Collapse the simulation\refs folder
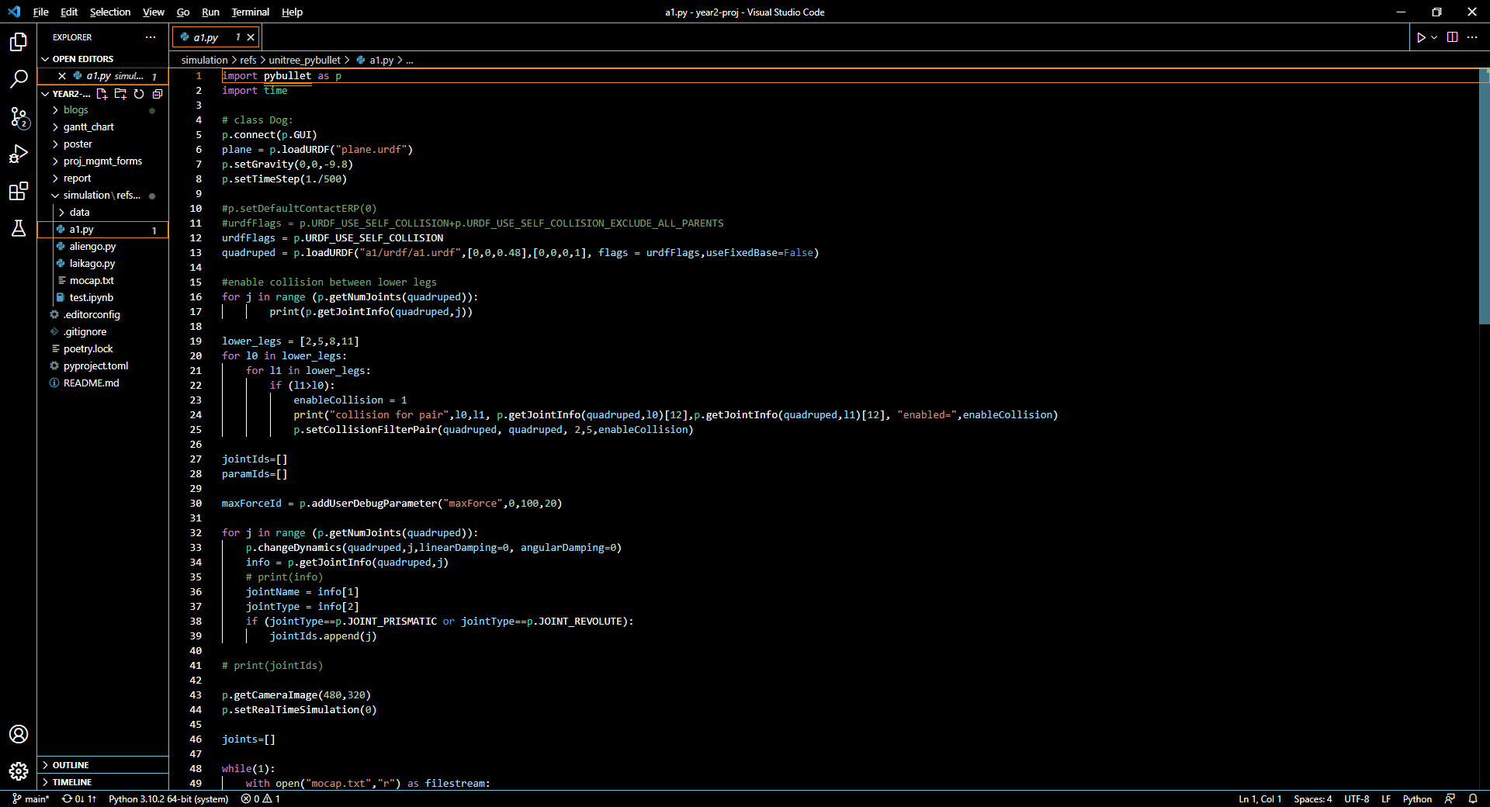 (x=102, y=196)
